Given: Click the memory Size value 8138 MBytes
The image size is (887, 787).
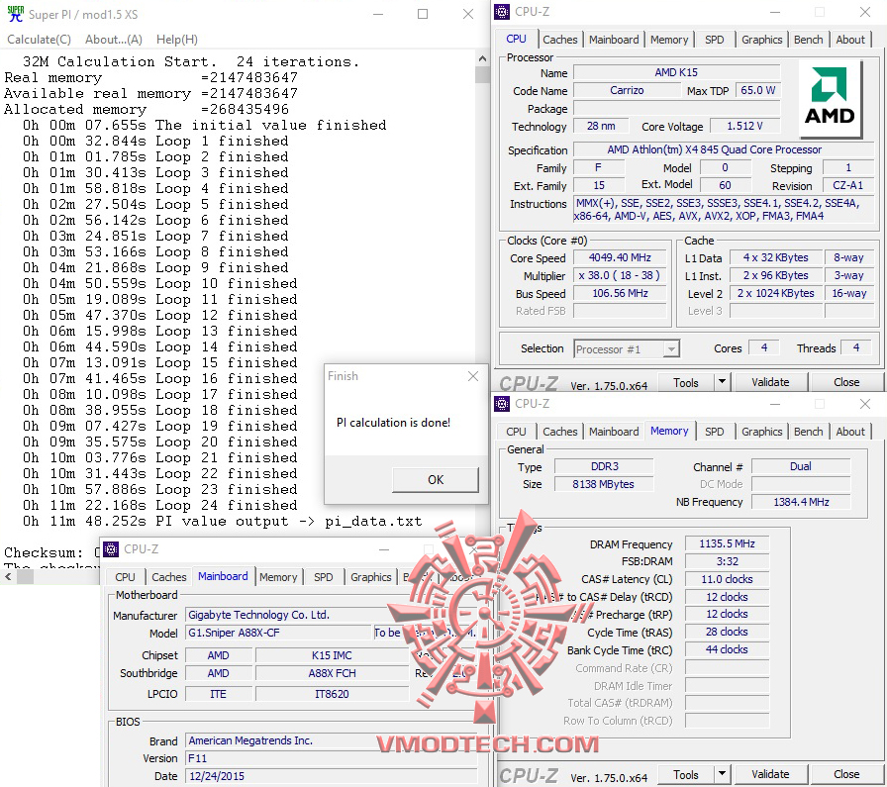Looking at the screenshot, I should tap(604, 484).
